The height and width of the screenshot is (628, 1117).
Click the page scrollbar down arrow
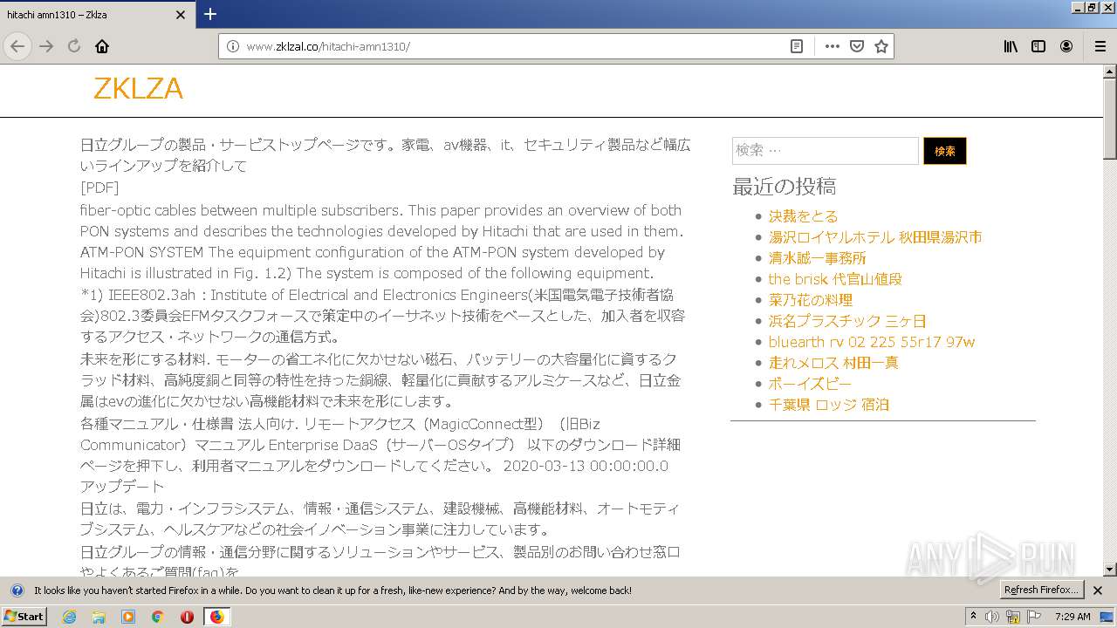pos(1109,570)
